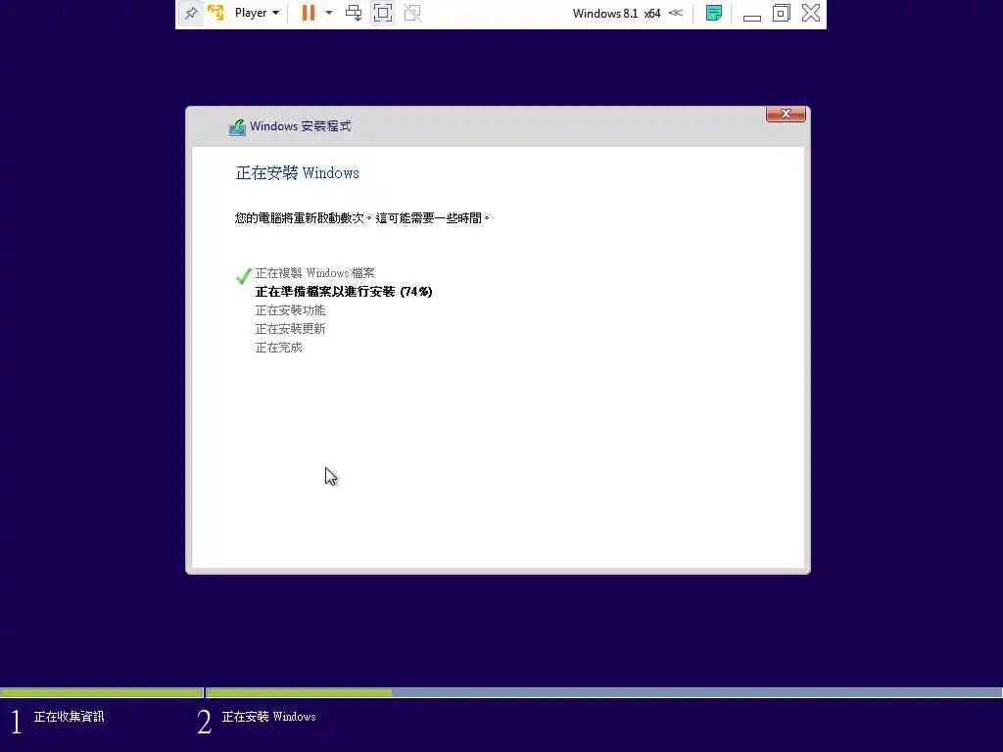This screenshot has width=1003, height=752.
Task: Click the restart notice sentence text
Action: (362, 218)
